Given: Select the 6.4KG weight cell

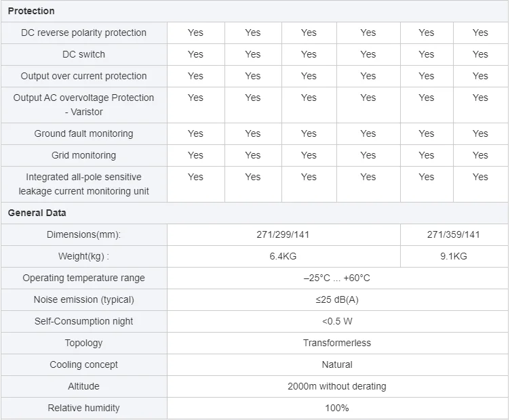Looking at the screenshot, I should pos(283,256).
